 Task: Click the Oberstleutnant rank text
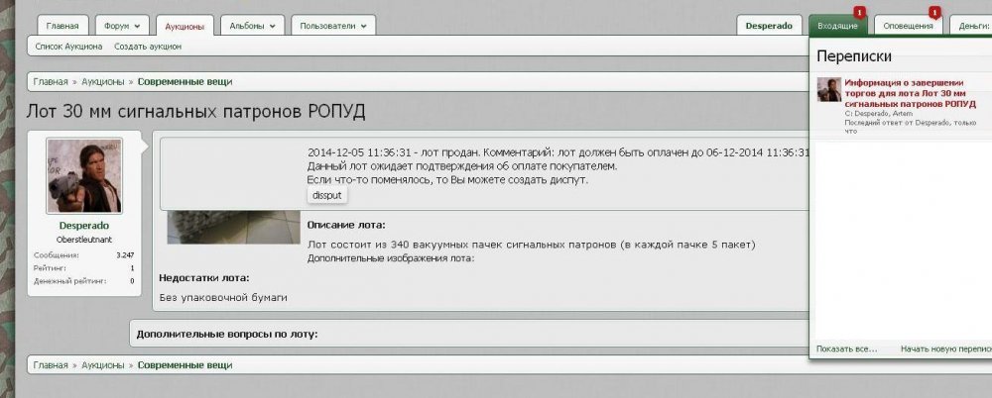[84, 240]
